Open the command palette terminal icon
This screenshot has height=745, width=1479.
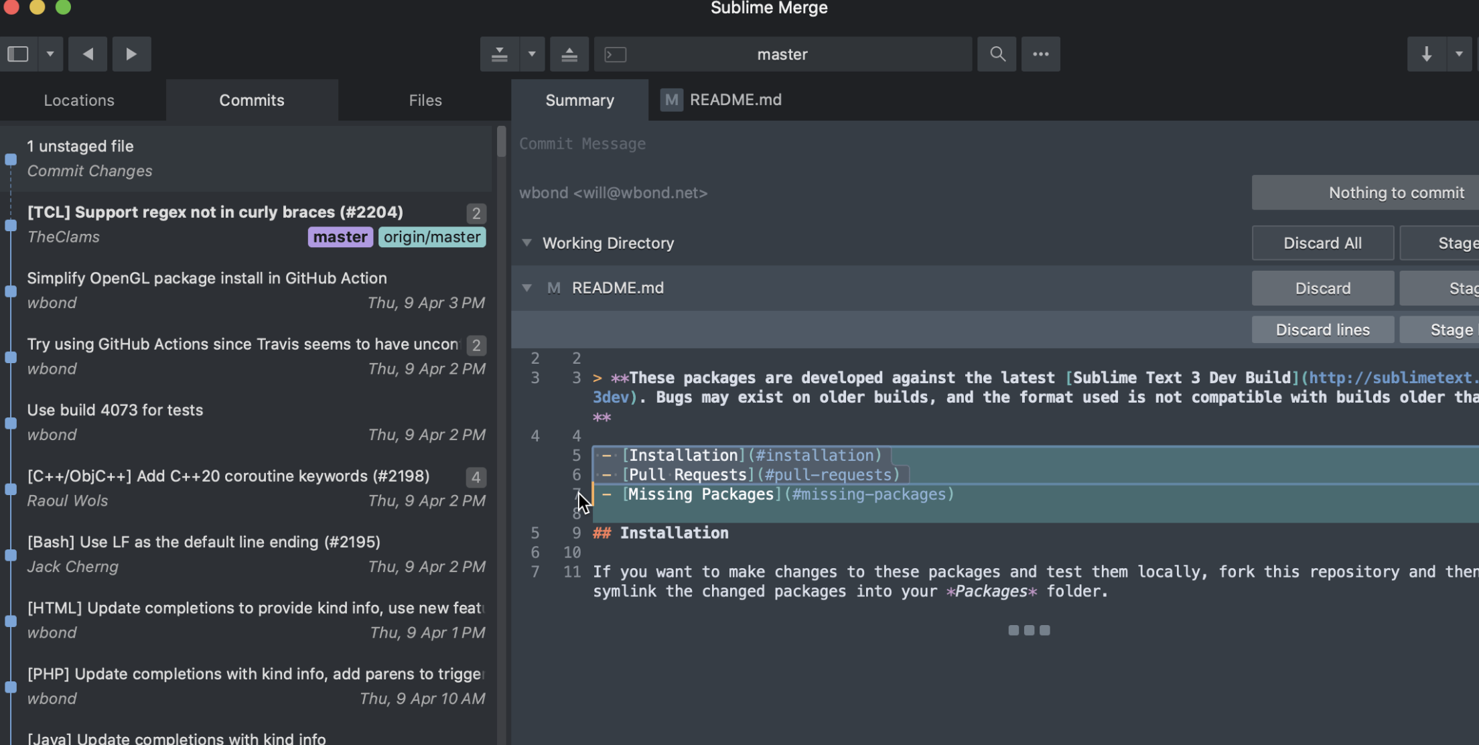(616, 54)
